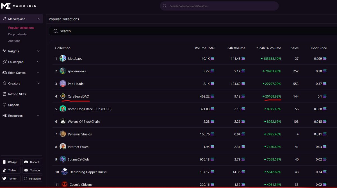This screenshot has height=188, width=337.
Task: Open Auctions in sidebar
Action: coord(14,41)
